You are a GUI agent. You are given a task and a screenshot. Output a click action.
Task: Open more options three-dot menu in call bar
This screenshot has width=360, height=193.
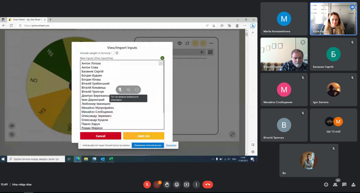pos(196,185)
